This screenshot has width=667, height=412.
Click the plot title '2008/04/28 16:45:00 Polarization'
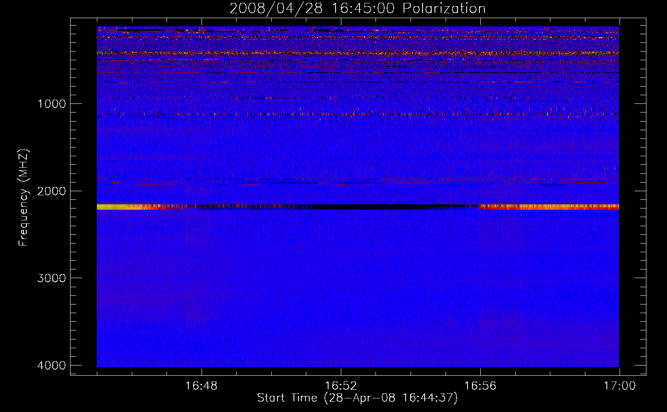pos(357,8)
